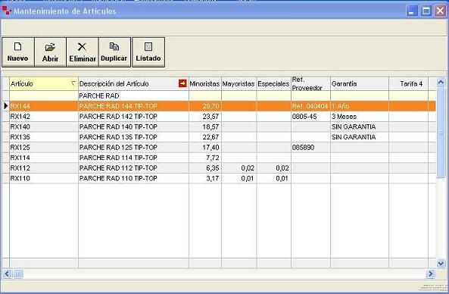Click the Minoristas price 7,72
This screenshot has height=294, width=449.
click(x=213, y=158)
